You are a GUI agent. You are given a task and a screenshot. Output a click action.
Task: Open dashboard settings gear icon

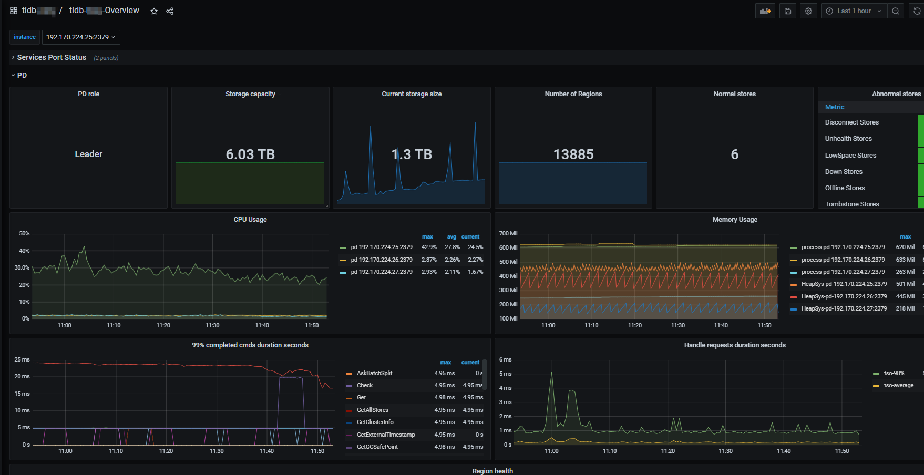(x=808, y=11)
